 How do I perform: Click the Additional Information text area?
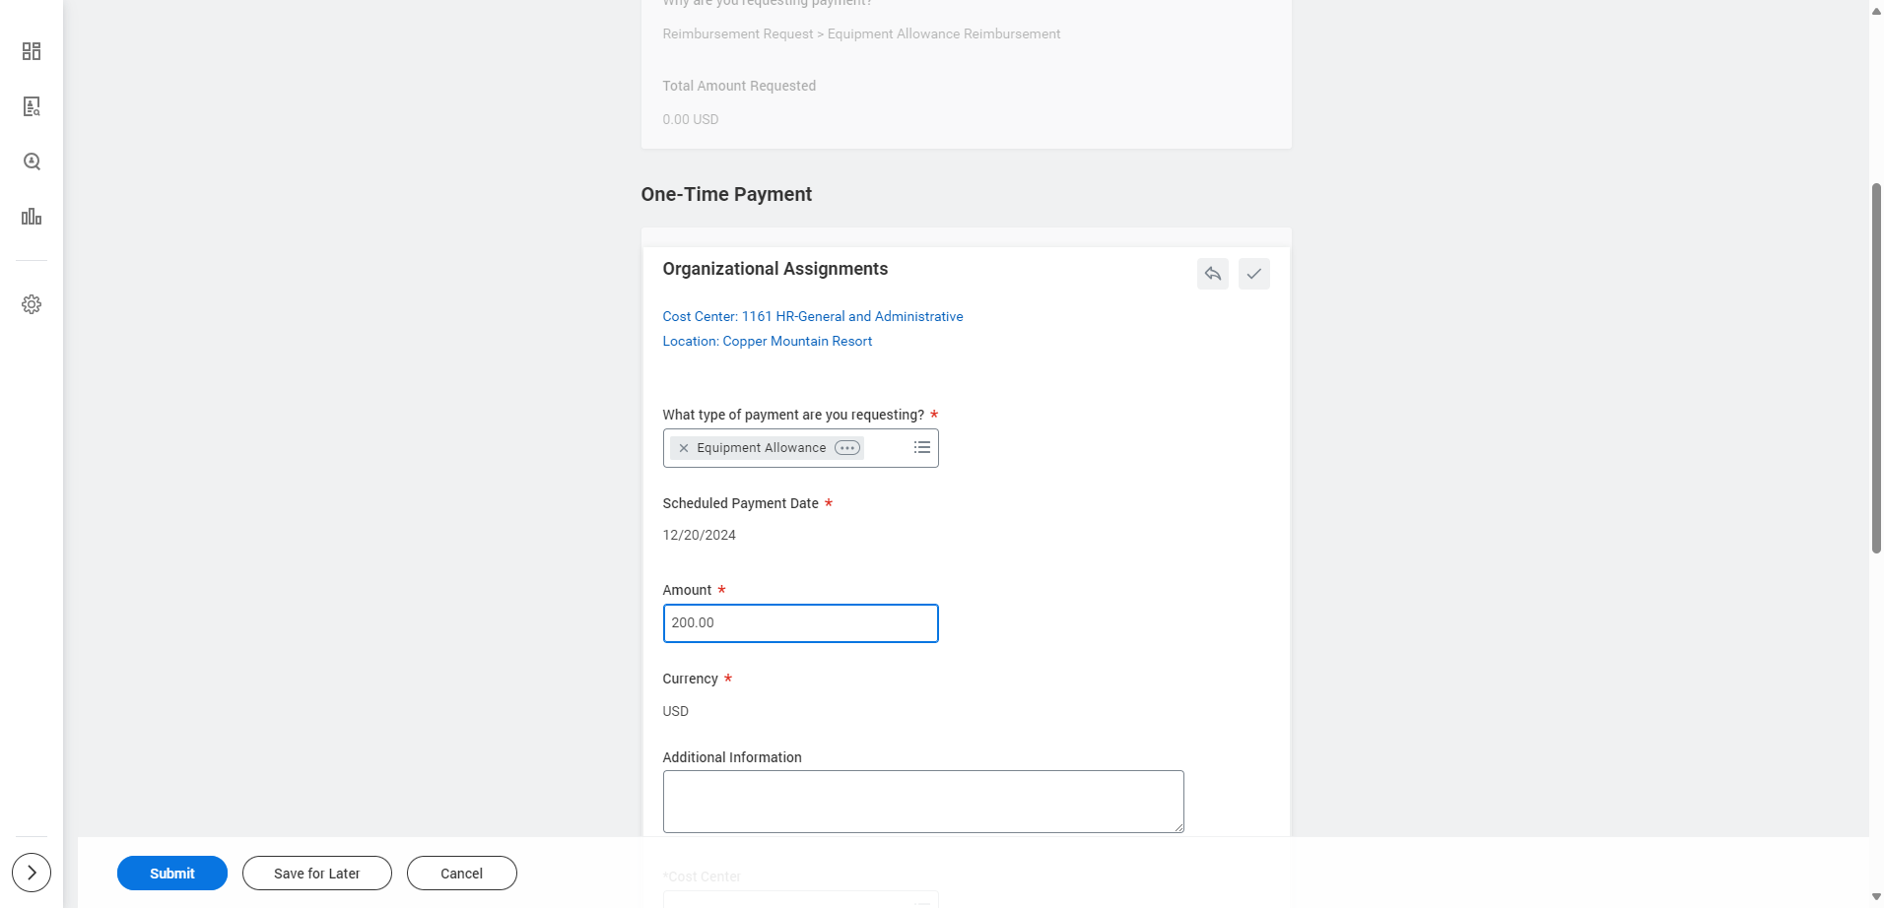[x=923, y=802]
